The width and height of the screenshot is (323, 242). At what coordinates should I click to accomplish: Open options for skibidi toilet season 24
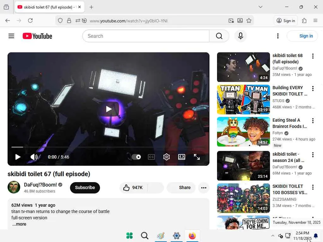[x=313, y=155]
